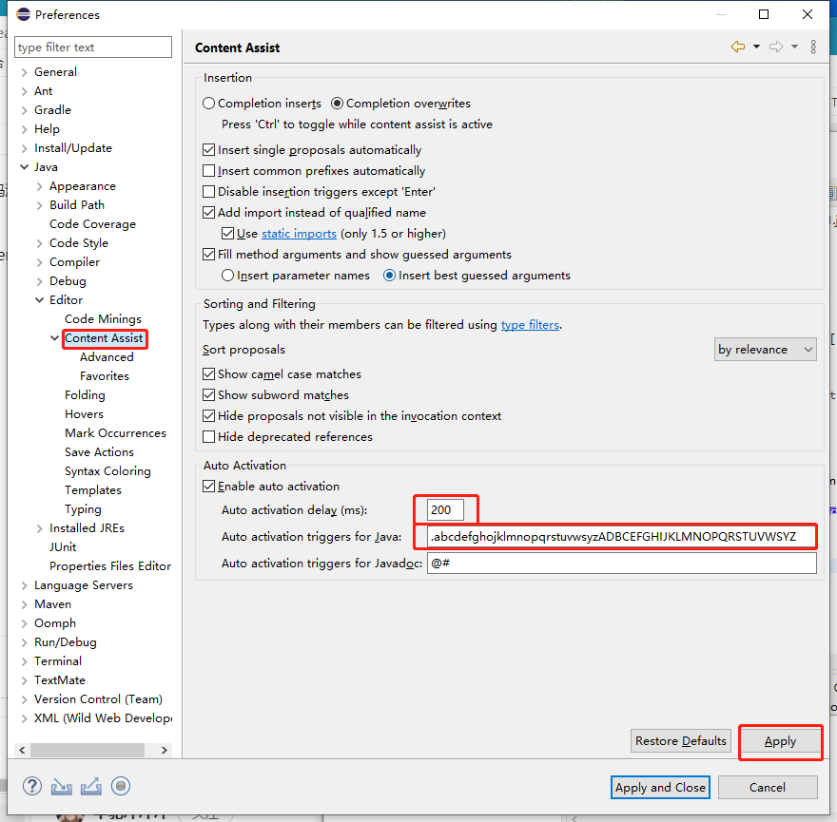Viewport: 837px width, 822px height.
Task: Click the type filter text field
Action: click(x=93, y=47)
